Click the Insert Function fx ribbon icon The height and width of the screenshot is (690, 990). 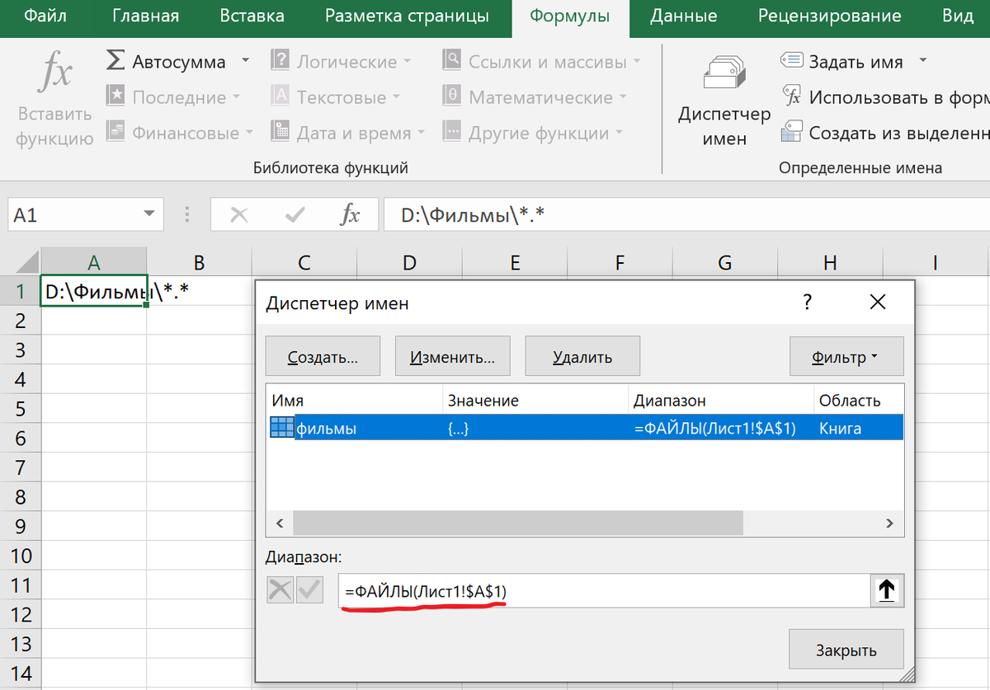click(x=56, y=72)
